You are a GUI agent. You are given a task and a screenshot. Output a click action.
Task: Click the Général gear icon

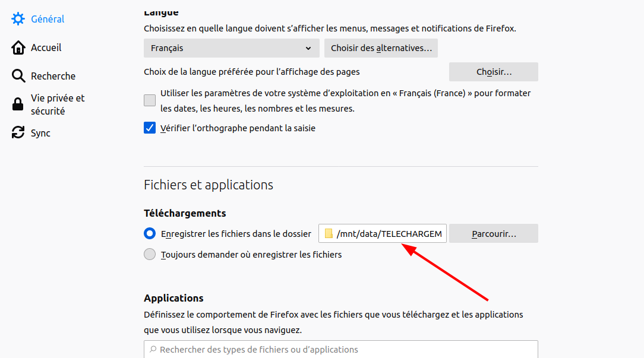point(18,19)
